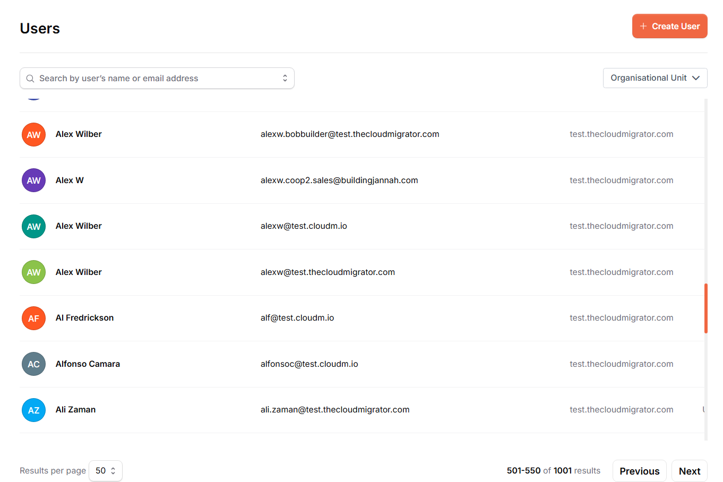Click the 501-550 of 1001 results text
The image size is (723, 482).
pyautogui.click(x=553, y=471)
